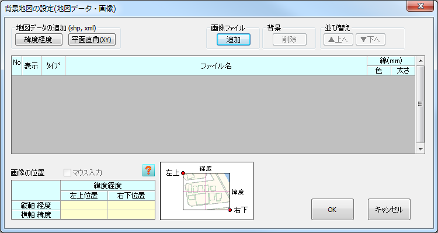The image size is (438, 233).
Task: Click 追加 to add an image file
Action: pyautogui.click(x=234, y=40)
